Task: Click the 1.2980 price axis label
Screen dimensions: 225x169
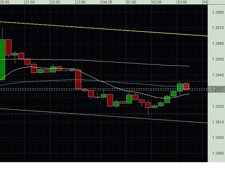Action: point(218,12)
